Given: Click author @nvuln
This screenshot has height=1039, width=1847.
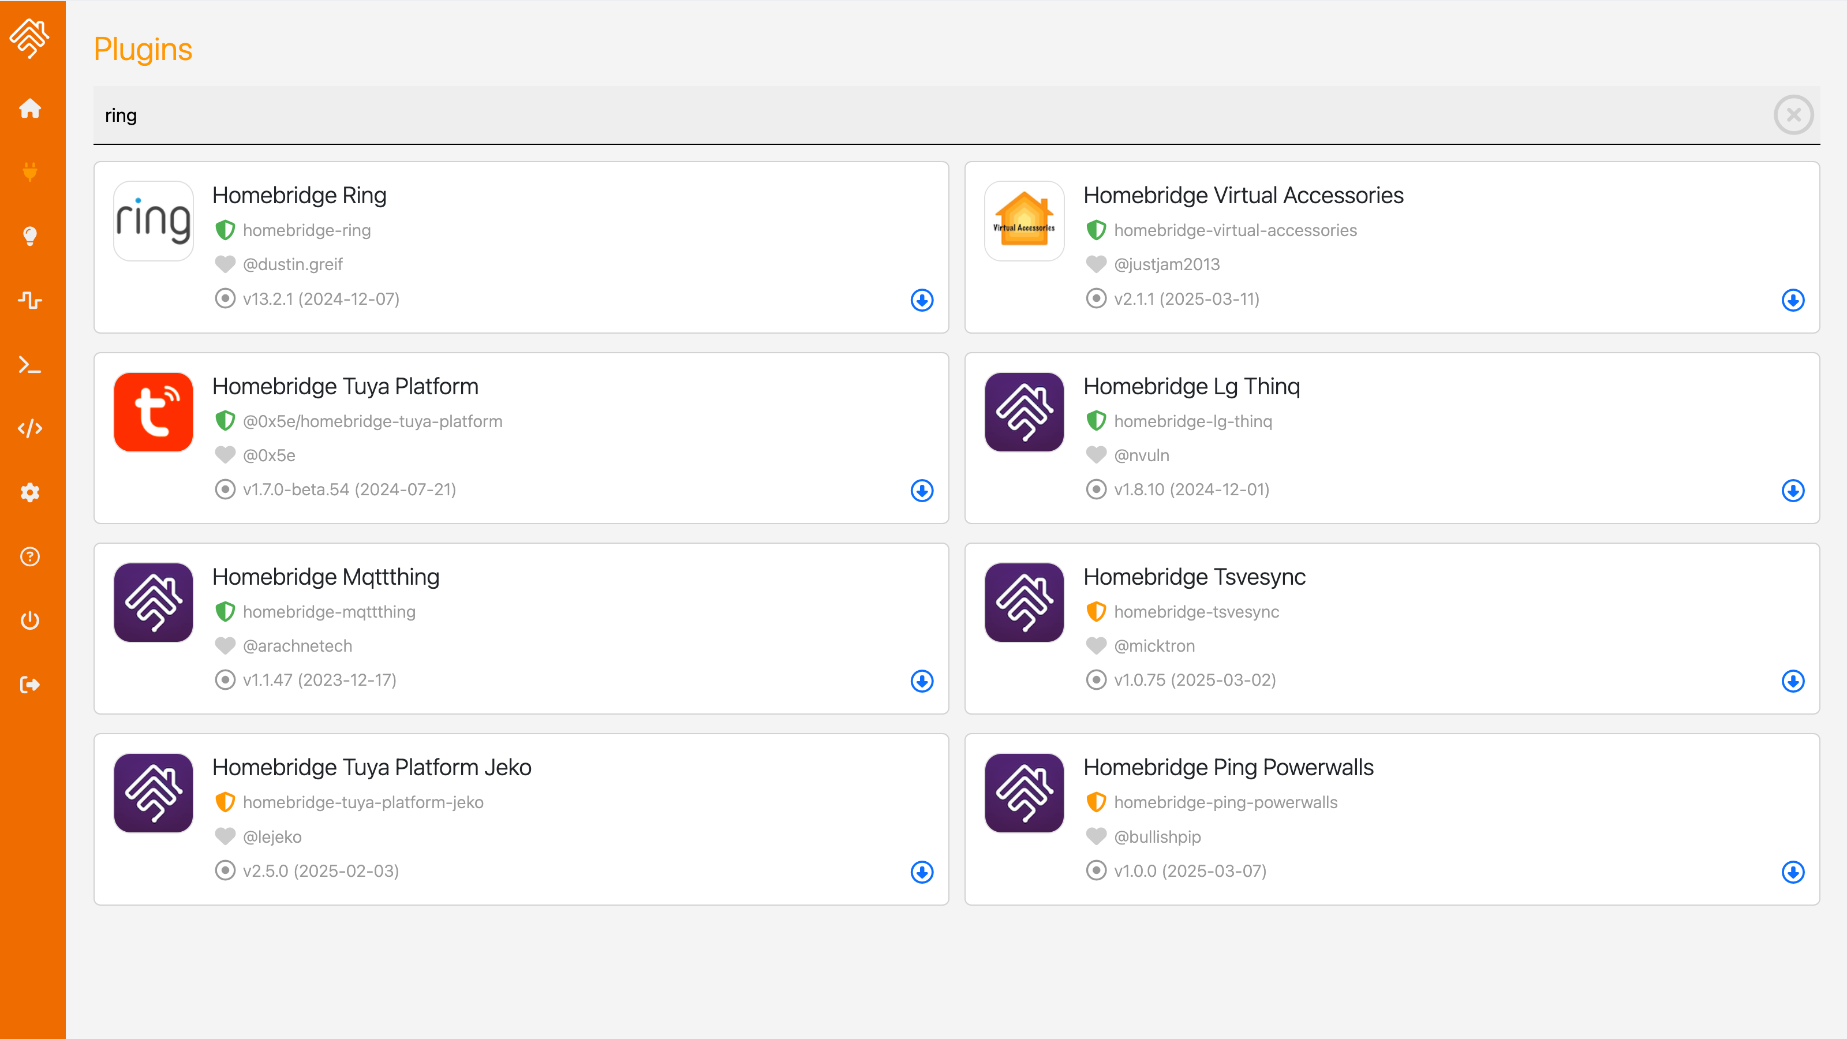Looking at the screenshot, I should coord(1142,455).
